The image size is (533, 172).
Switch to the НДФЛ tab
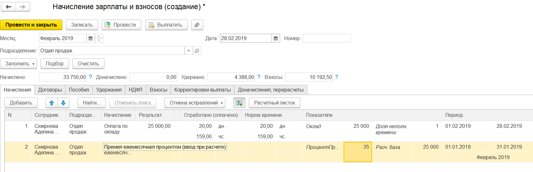coord(135,90)
